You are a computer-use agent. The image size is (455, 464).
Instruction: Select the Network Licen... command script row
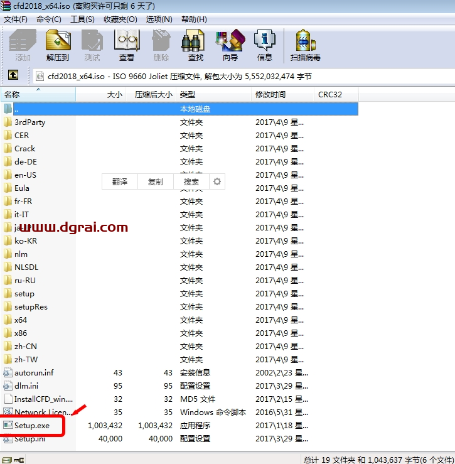click(x=179, y=412)
